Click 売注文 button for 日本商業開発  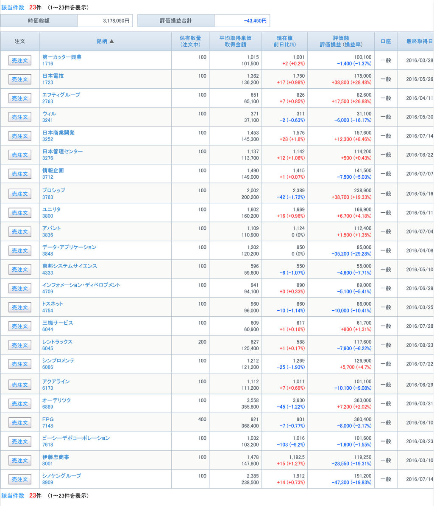[19, 136]
